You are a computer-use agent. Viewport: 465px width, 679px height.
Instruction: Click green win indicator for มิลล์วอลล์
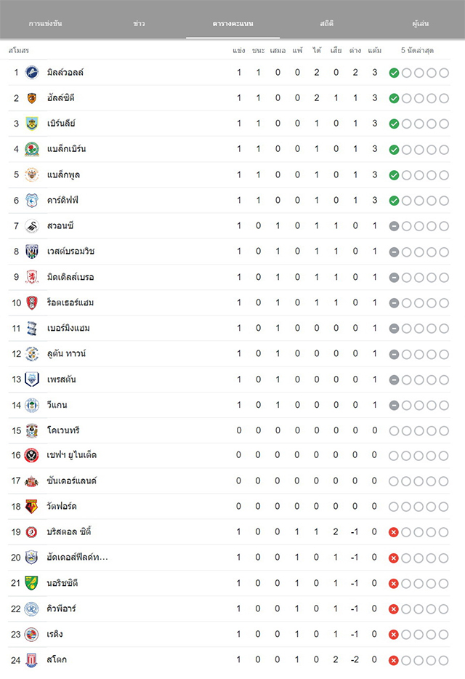tap(394, 73)
